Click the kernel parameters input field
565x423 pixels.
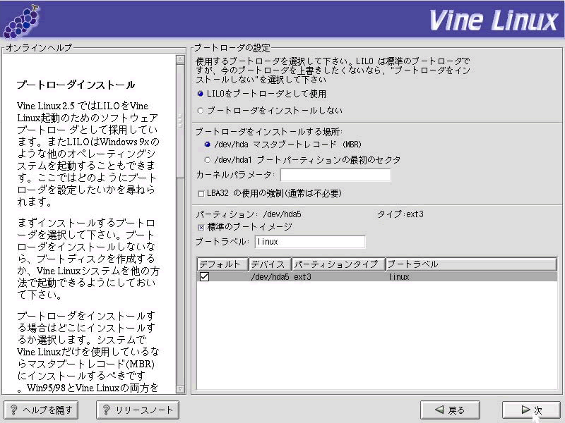tap(335, 175)
